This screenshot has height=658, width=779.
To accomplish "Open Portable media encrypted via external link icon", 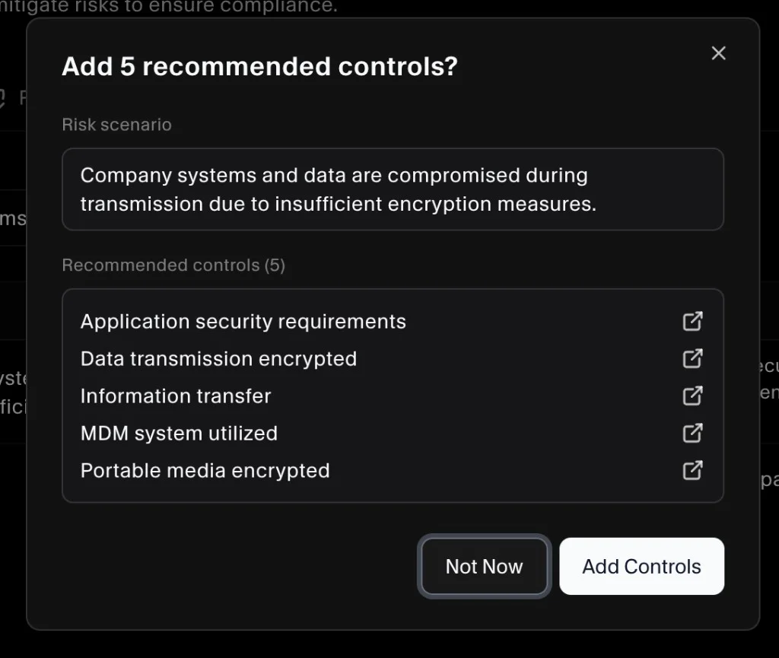I will tap(692, 470).
